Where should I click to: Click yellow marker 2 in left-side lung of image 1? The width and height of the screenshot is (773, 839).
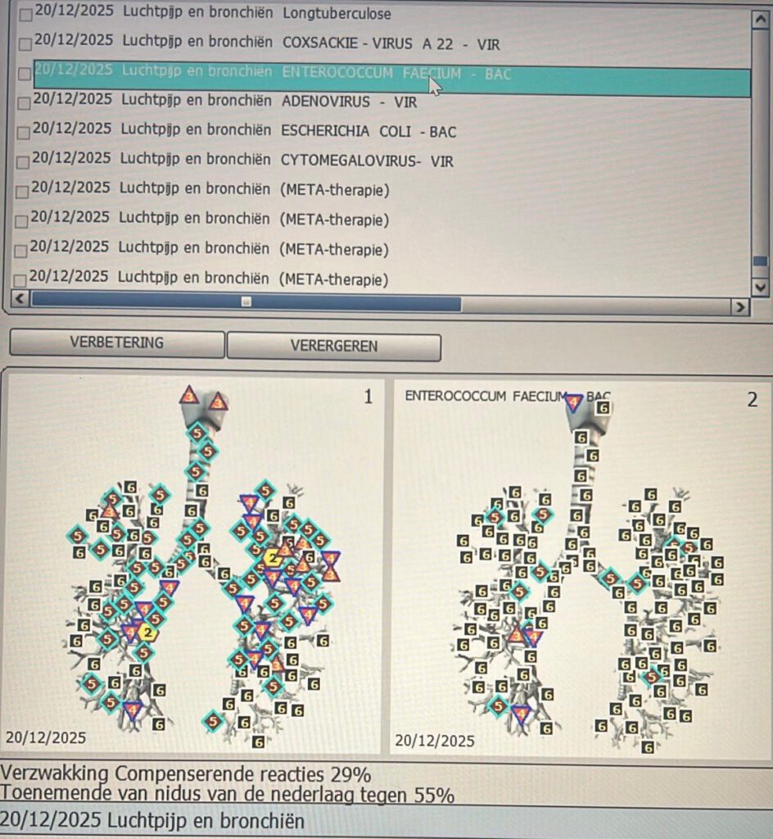click(147, 632)
